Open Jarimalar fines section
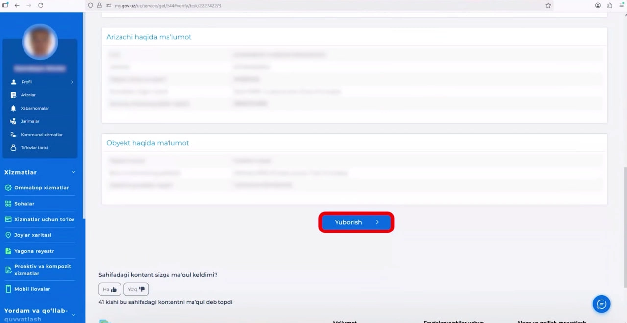Image resolution: width=627 pixels, height=323 pixels. pyautogui.click(x=30, y=121)
